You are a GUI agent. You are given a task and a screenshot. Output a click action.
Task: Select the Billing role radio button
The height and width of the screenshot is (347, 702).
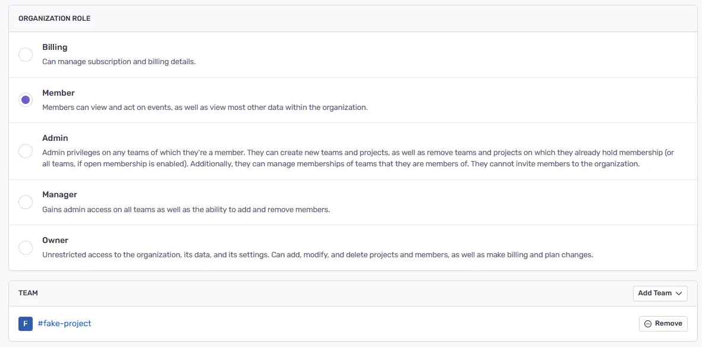coord(26,55)
